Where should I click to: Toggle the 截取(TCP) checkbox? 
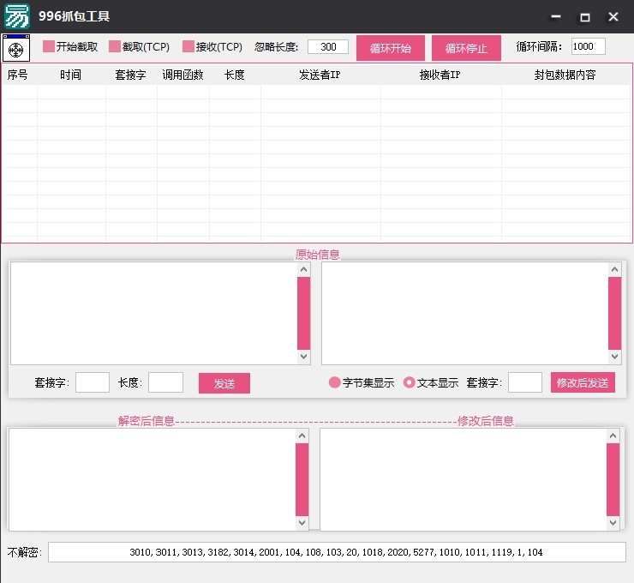click(x=115, y=47)
